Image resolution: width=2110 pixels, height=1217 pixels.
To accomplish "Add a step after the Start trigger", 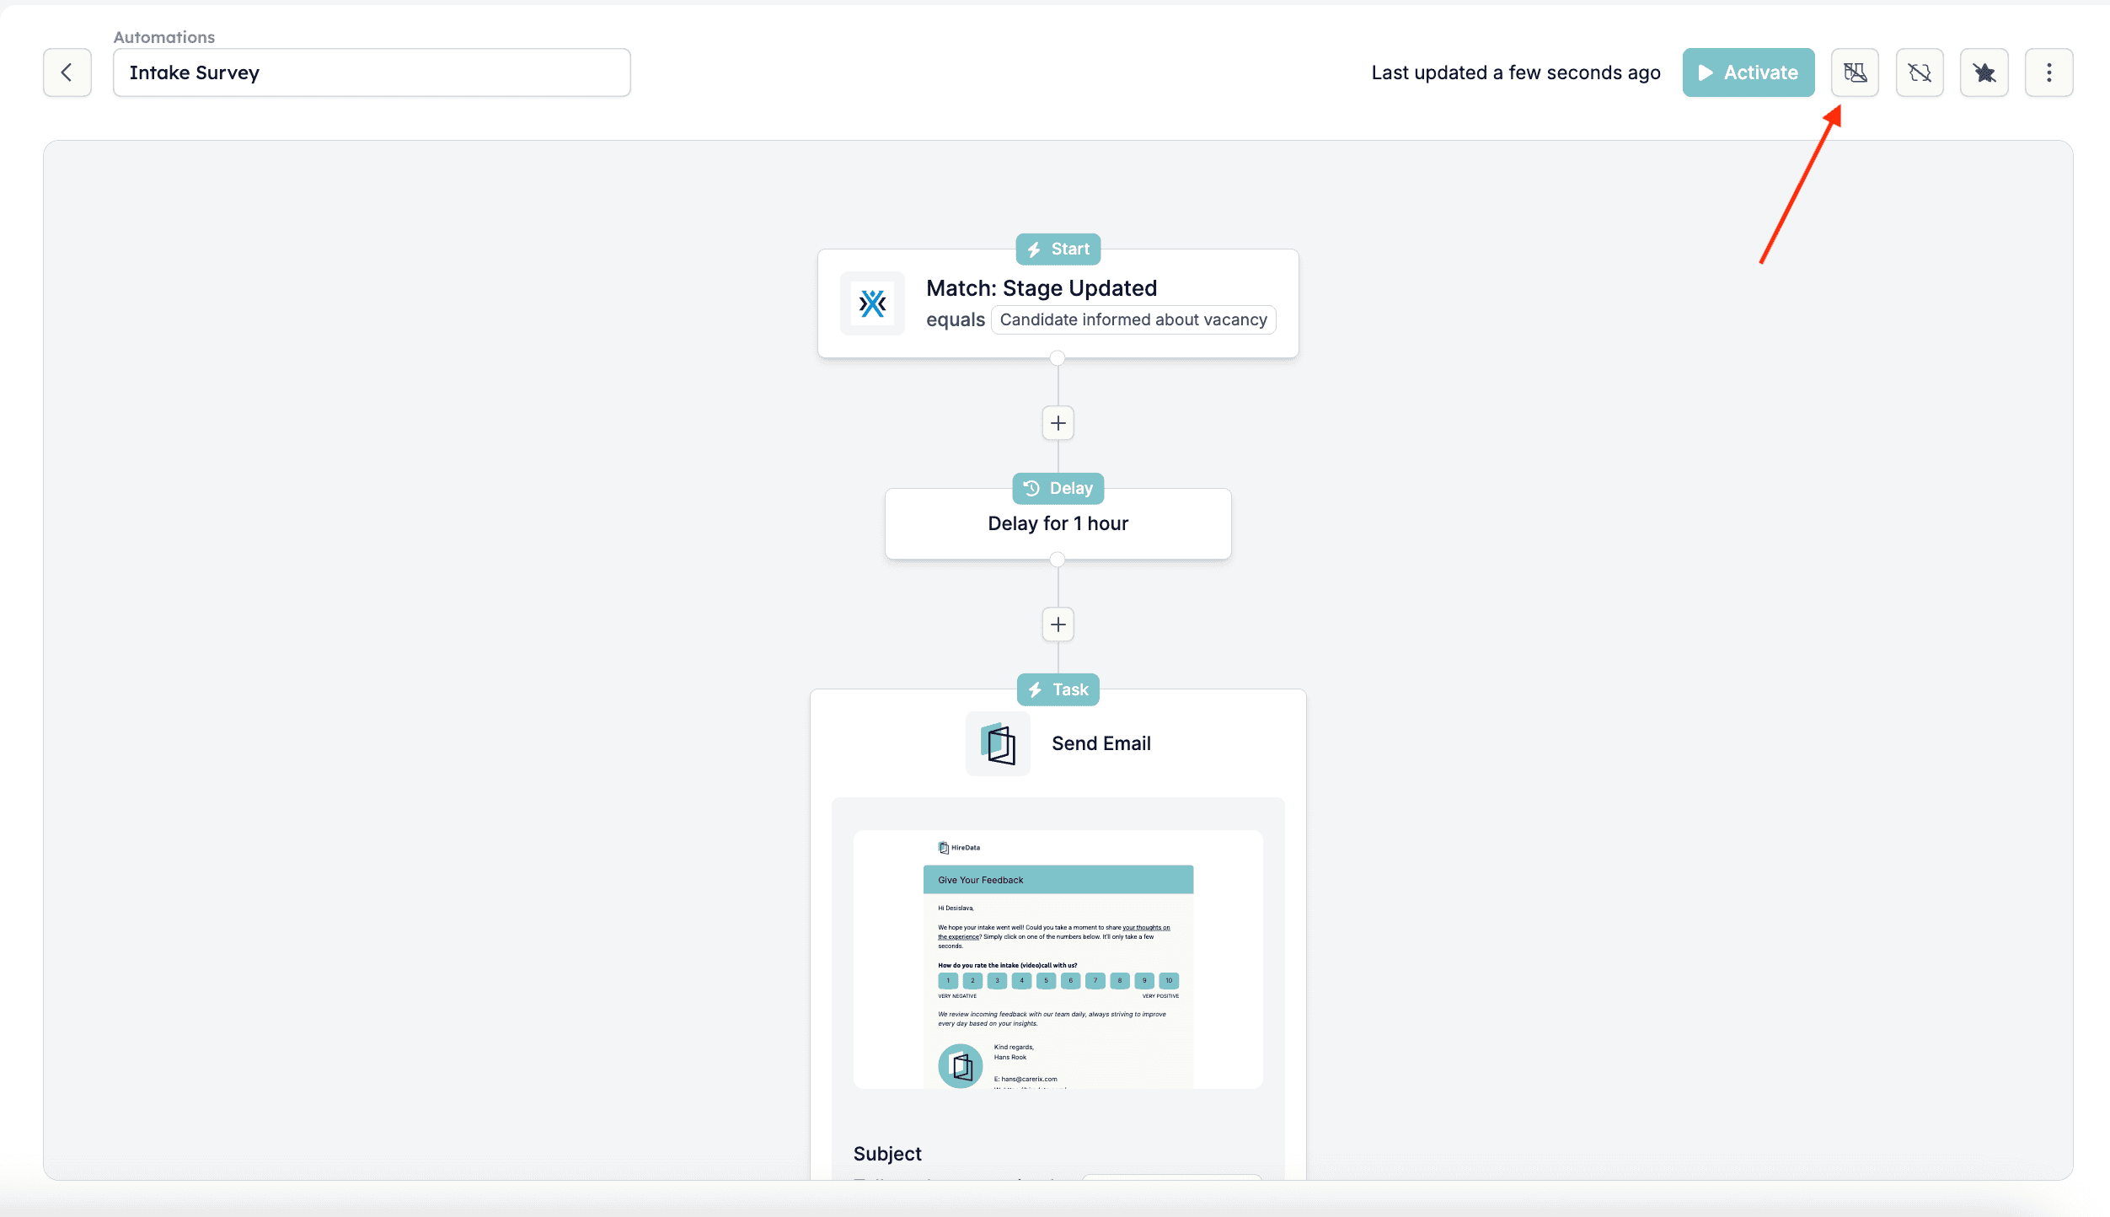I will coord(1058,423).
